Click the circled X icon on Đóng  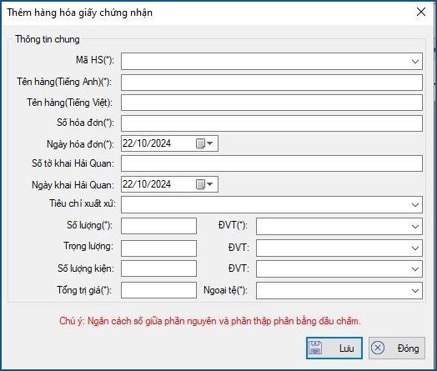tap(378, 348)
